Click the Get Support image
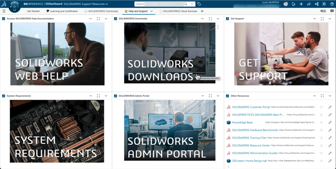The width and height of the screenshot is (336, 169). tap(281, 54)
